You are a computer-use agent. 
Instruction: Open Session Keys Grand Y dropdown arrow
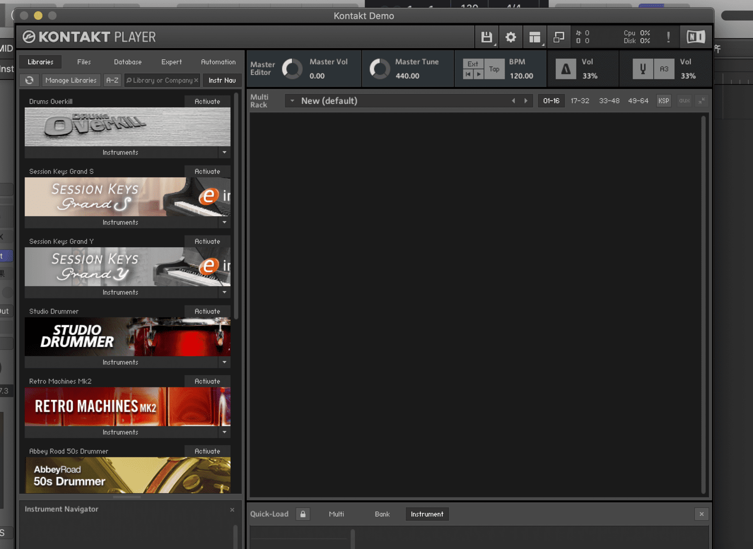pos(224,292)
